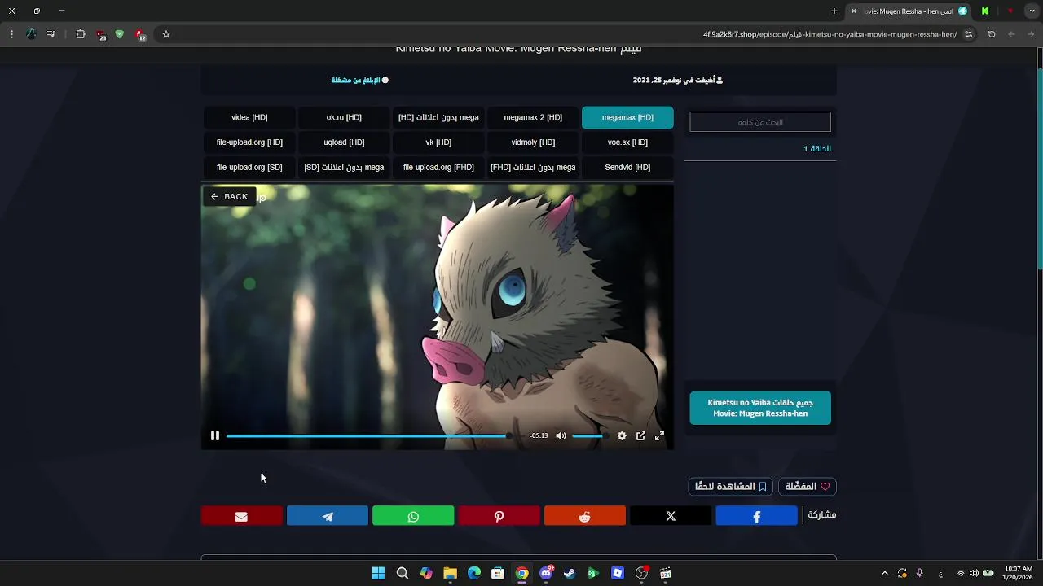1043x586 pixels.
Task: Select mega بدون اعلانات [SD] server
Action: 344,168
